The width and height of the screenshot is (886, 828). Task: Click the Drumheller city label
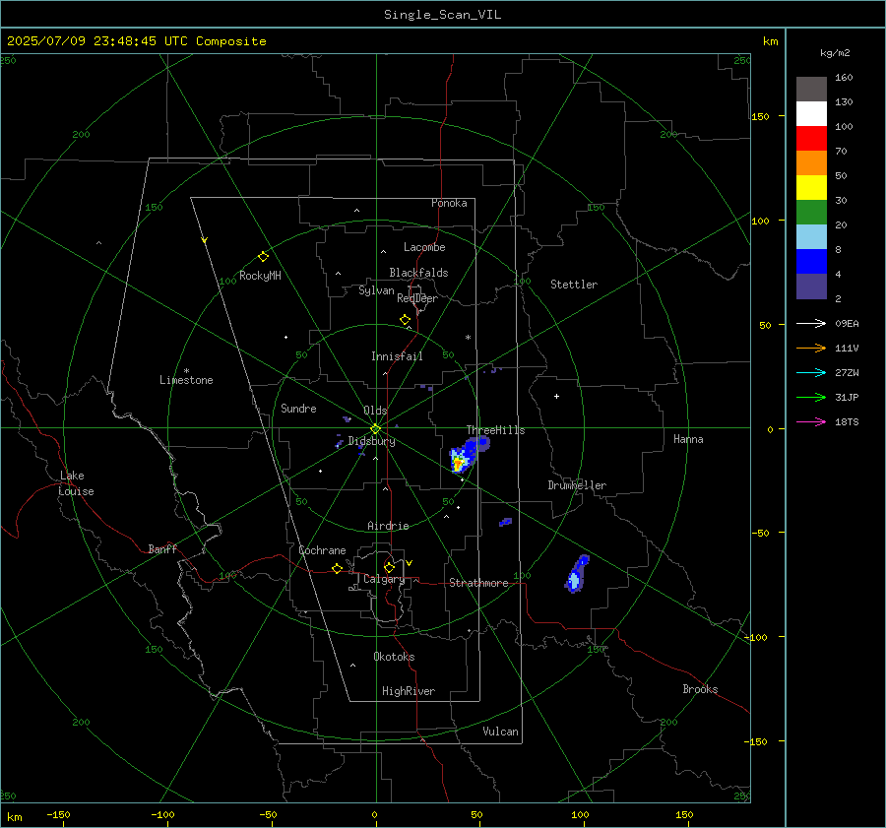(x=577, y=485)
